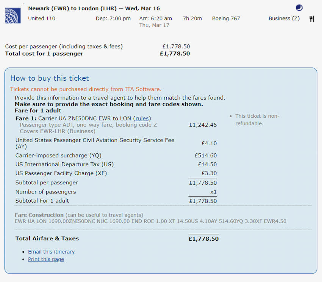Click the Fare Construction heading

coord(39,215)
